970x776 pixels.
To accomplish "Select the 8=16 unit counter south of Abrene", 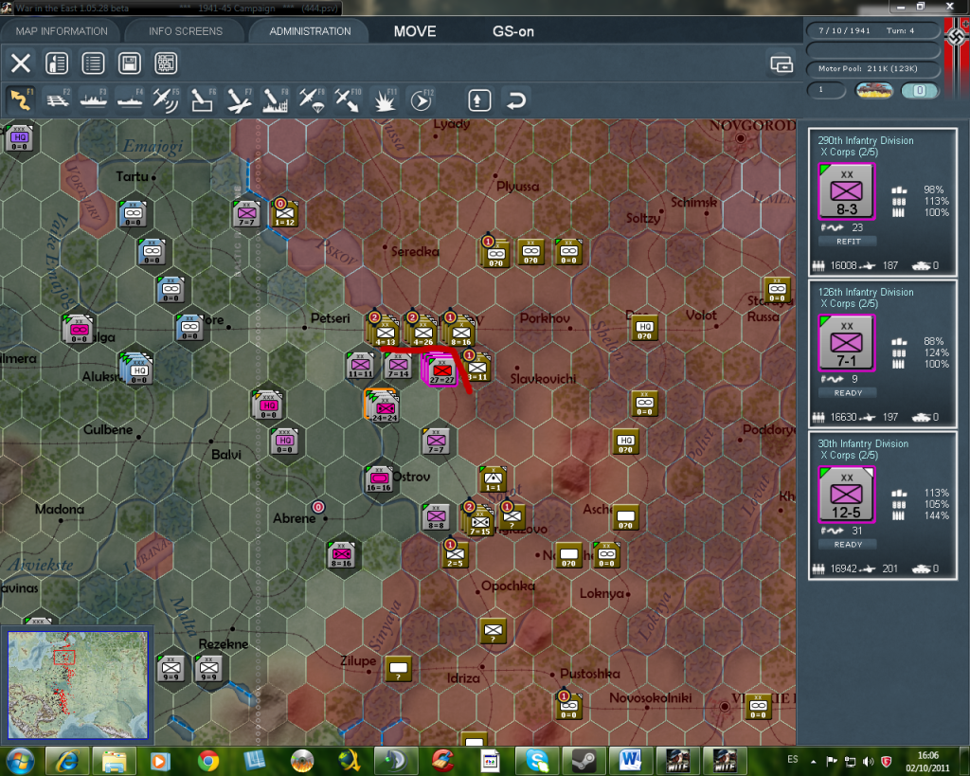I will pos(341,554).
